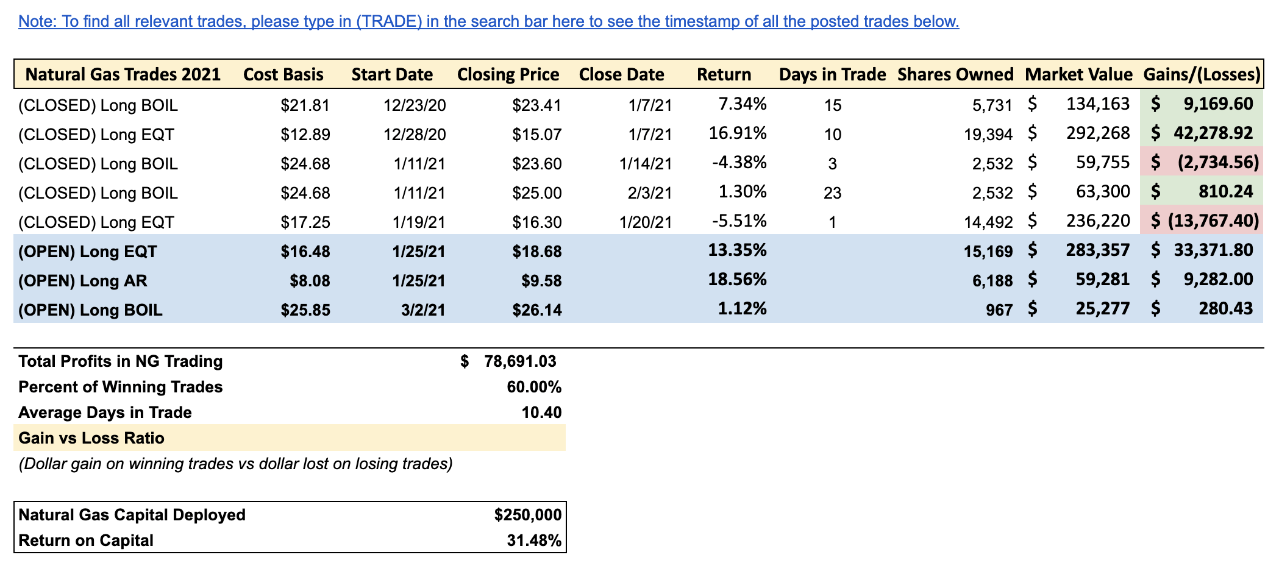Click the Gain vs Loss Ratio cell

91,438
